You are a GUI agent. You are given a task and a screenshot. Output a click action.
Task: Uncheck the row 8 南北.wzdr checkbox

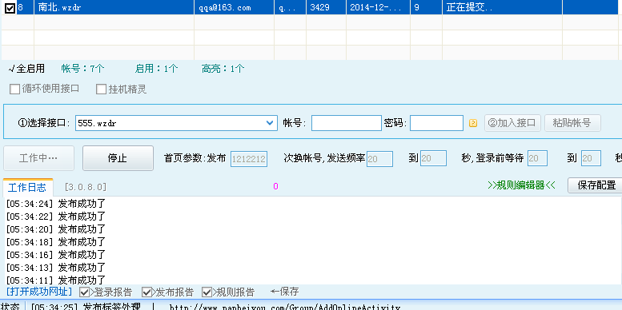10,7
